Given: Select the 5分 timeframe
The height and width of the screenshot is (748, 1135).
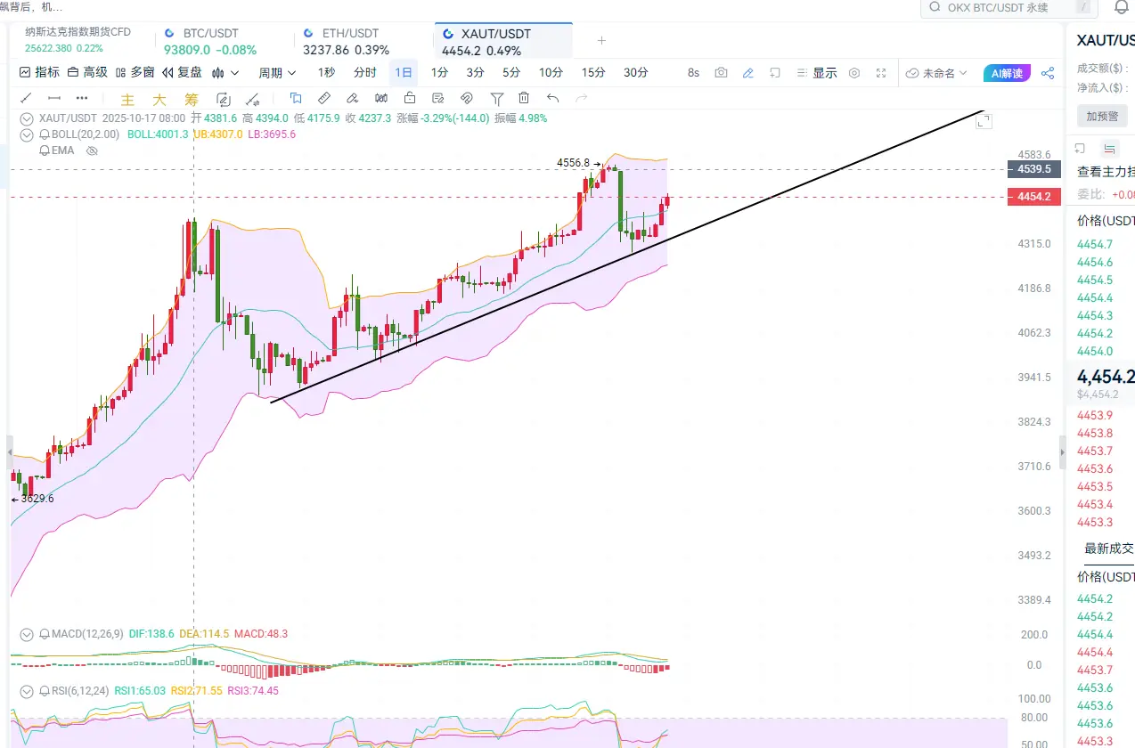Looking at the screenshot, I should tap(511, 73).
